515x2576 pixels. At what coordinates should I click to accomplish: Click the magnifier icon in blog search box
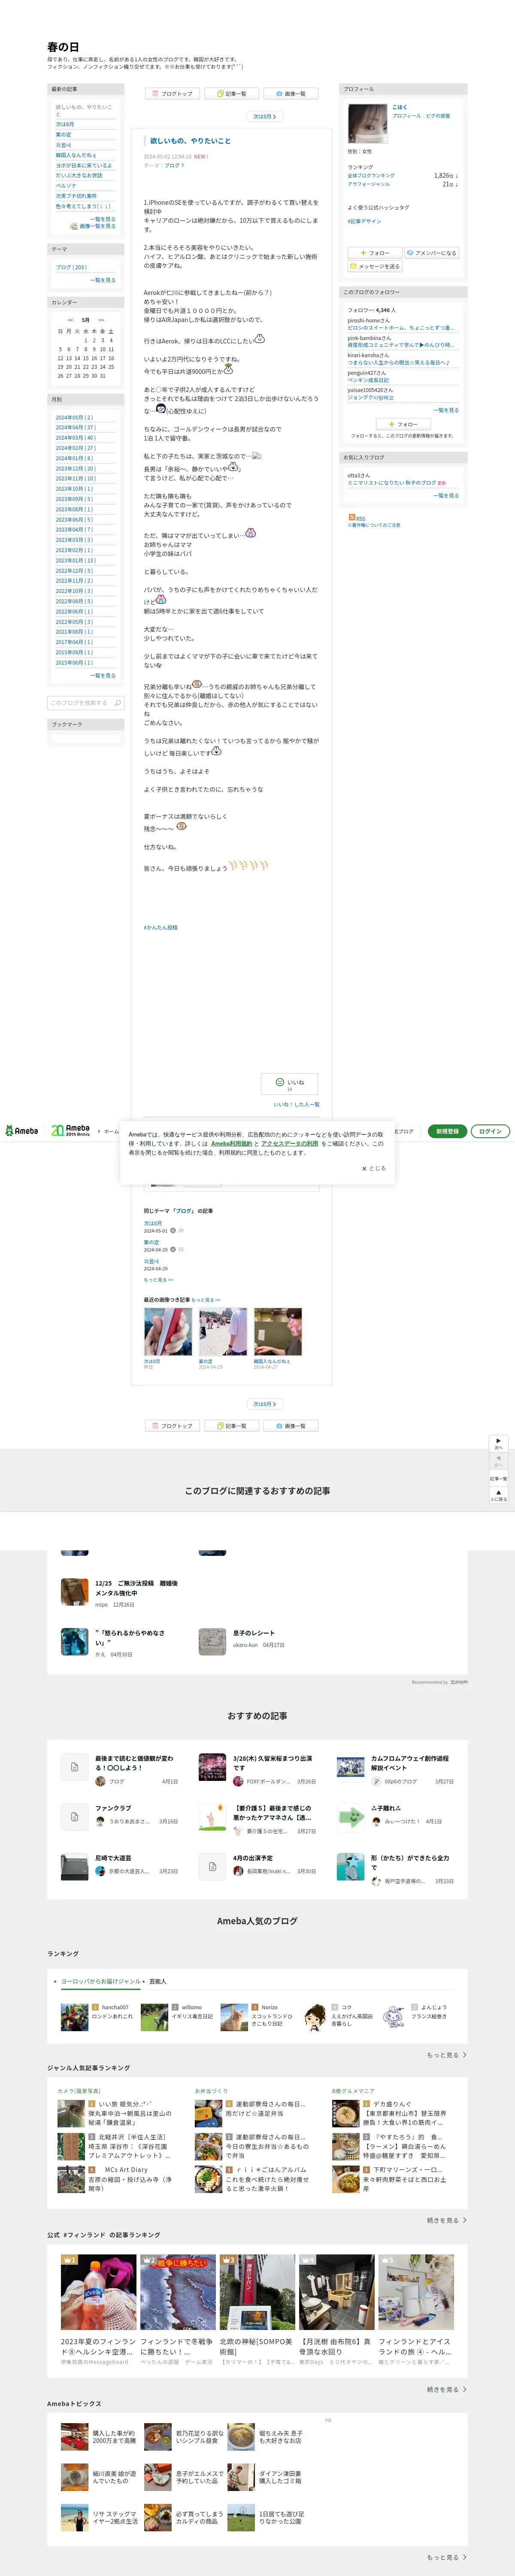click(117, 703)
